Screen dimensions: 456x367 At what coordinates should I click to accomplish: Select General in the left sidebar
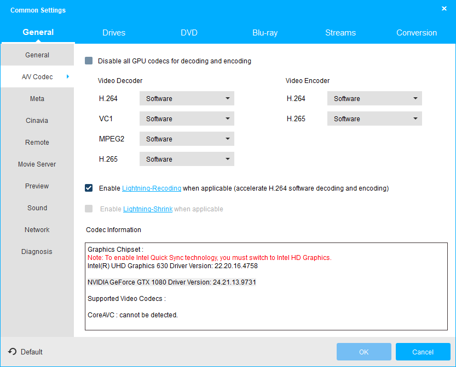pos(37,55)
